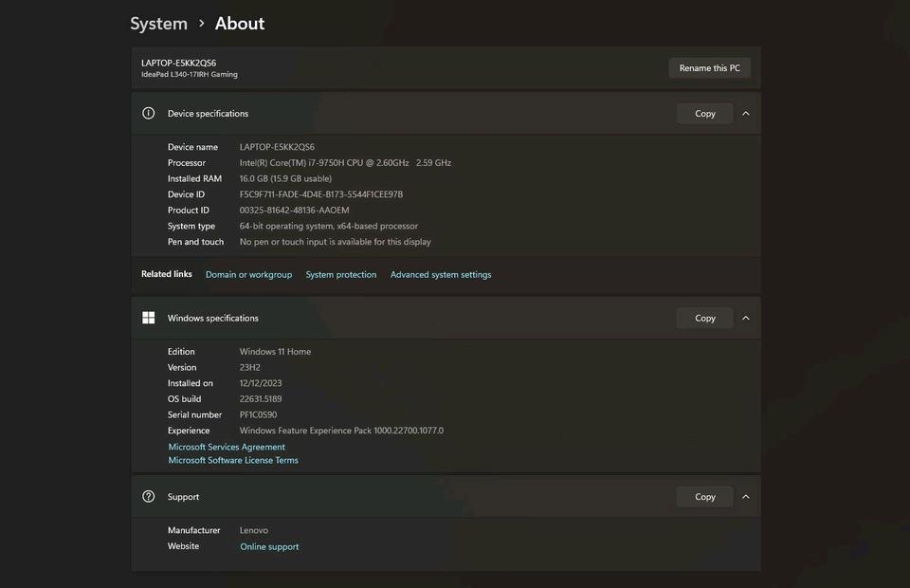Click the Support question mark icon
The width and height of the screenshot is (910, 588).
(x=149, y=496)
